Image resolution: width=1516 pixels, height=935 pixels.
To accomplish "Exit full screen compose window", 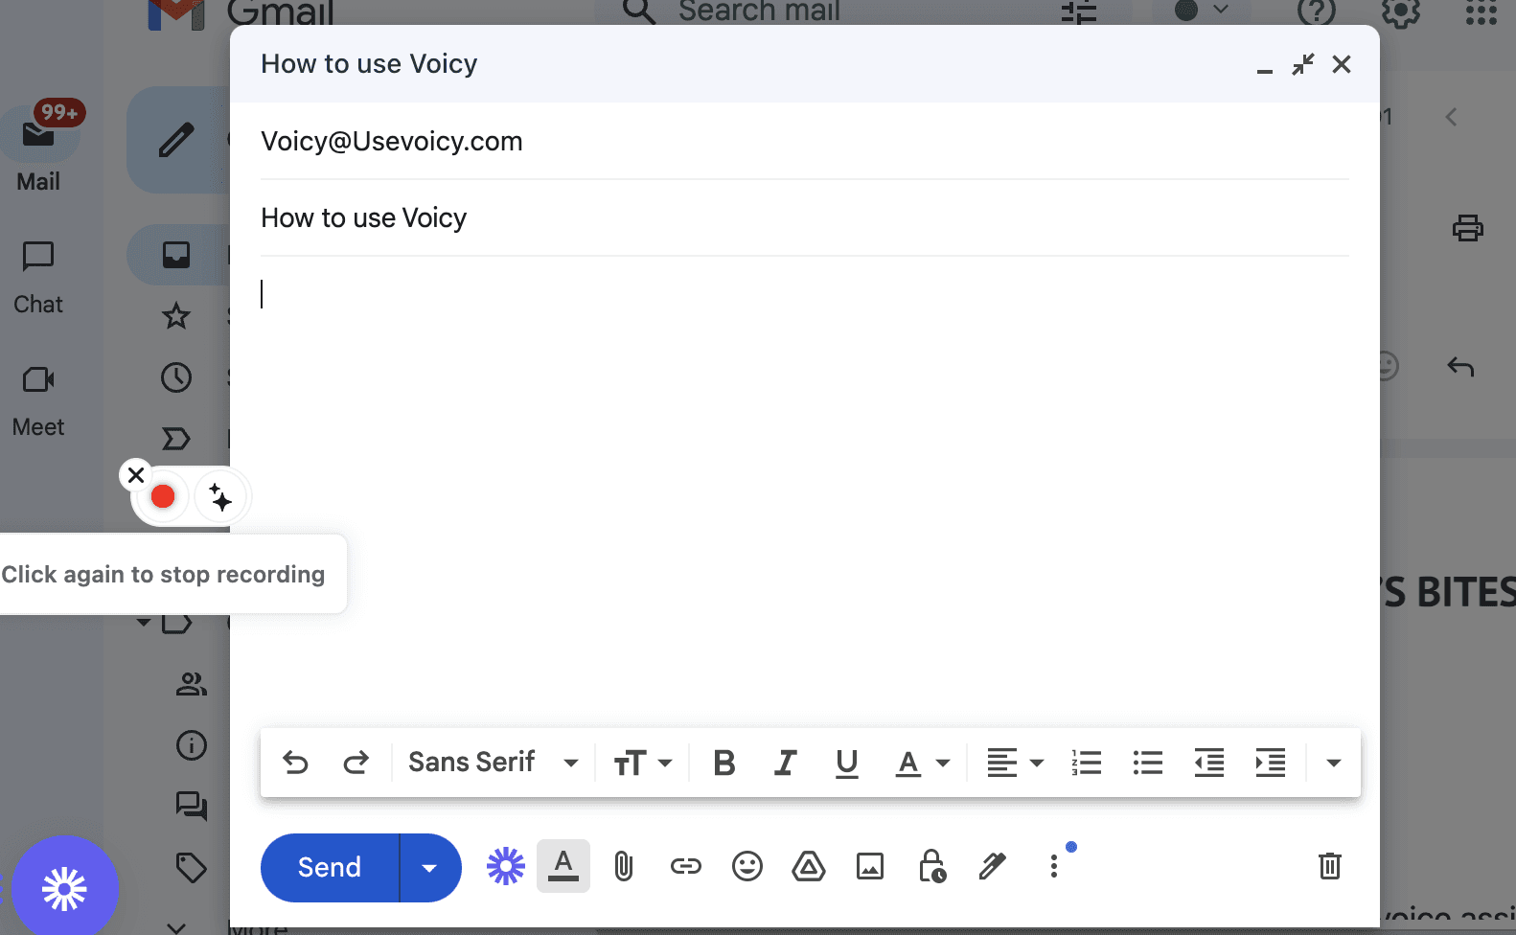I will click(1303, 64).
